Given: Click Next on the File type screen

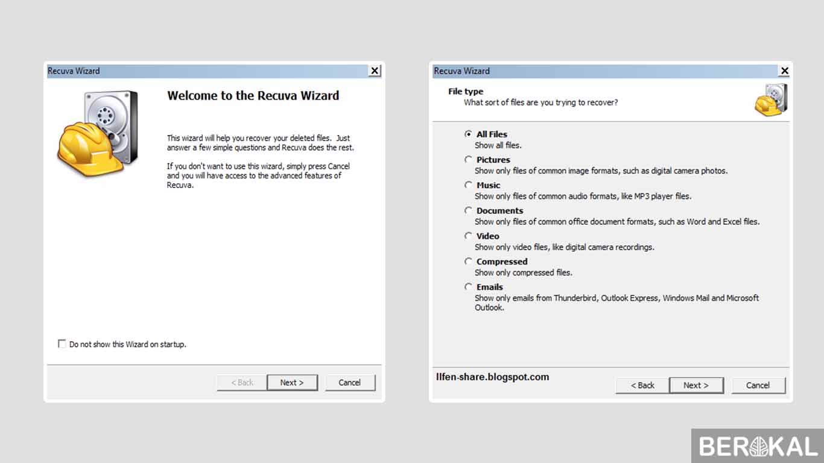Looking at the screenshot, I should (697, 385).
